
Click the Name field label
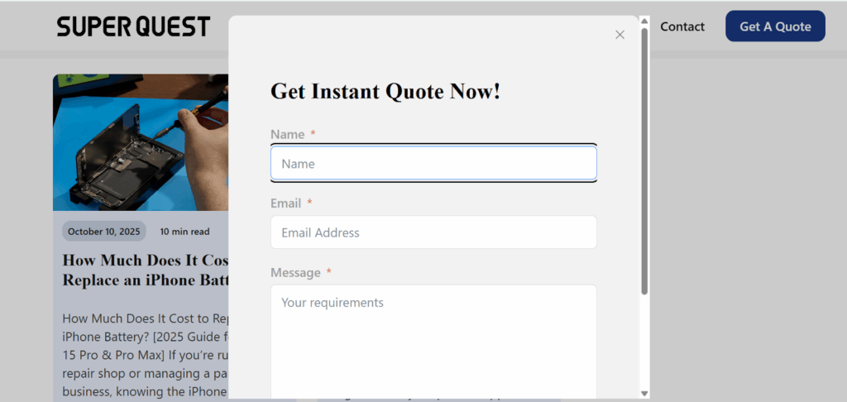[x=288, y=134]
